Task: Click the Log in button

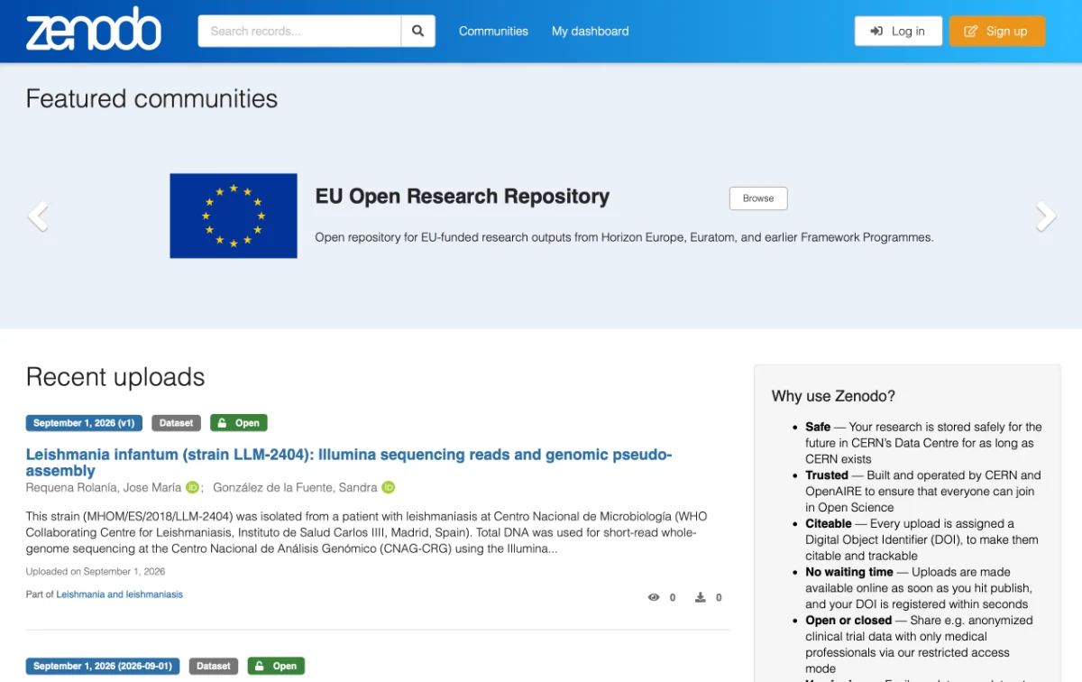Action: [x=898, y=31]
